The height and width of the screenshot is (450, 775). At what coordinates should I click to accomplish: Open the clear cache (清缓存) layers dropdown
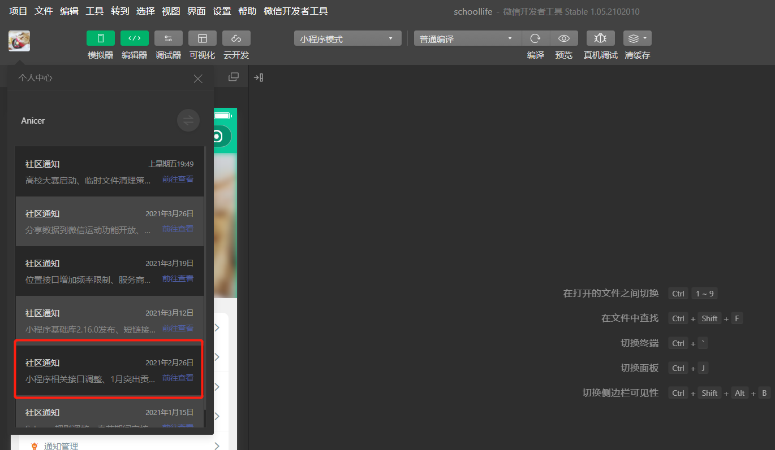tap(638, 38)
